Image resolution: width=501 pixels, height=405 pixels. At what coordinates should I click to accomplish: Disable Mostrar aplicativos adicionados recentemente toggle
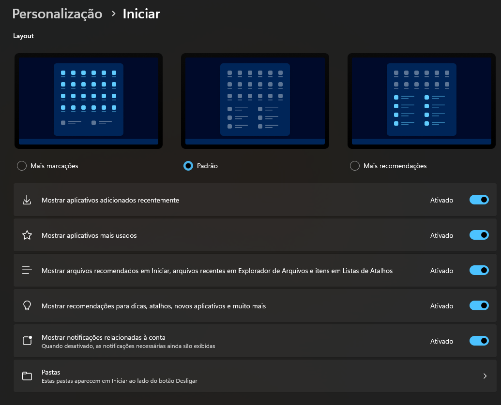click(x=479, y=200)
